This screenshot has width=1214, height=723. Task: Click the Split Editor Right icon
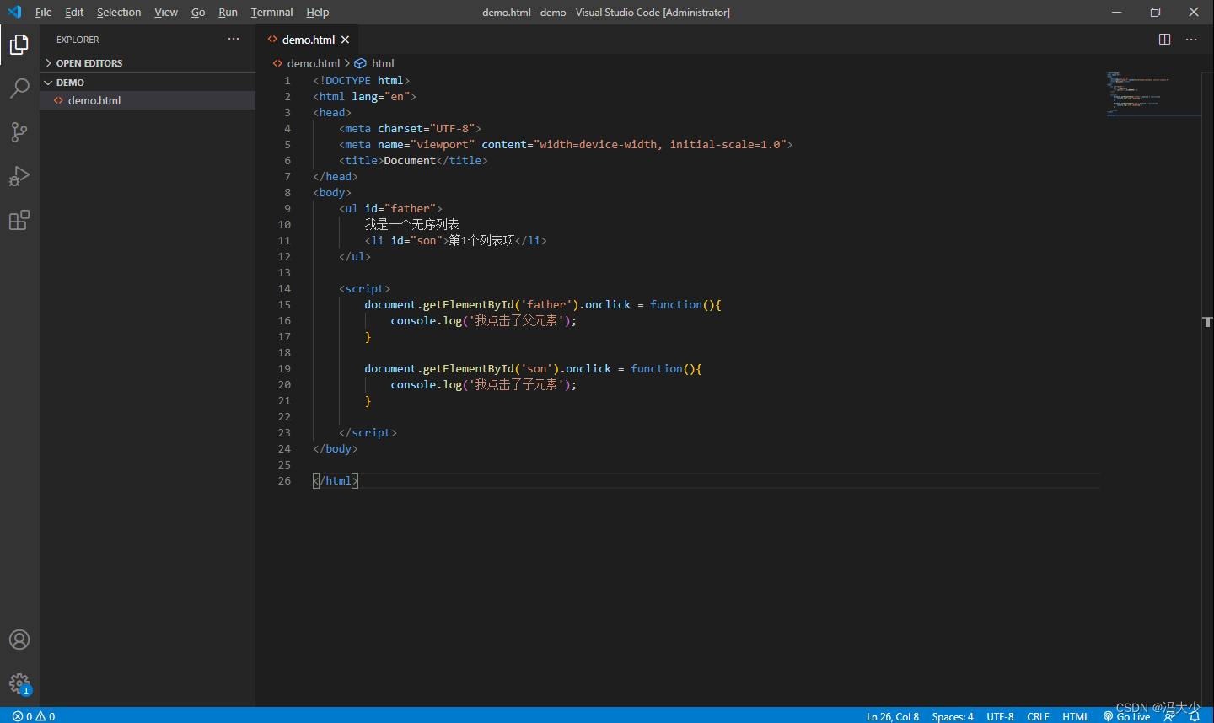pyautogui.click(x=1164, y=40)
